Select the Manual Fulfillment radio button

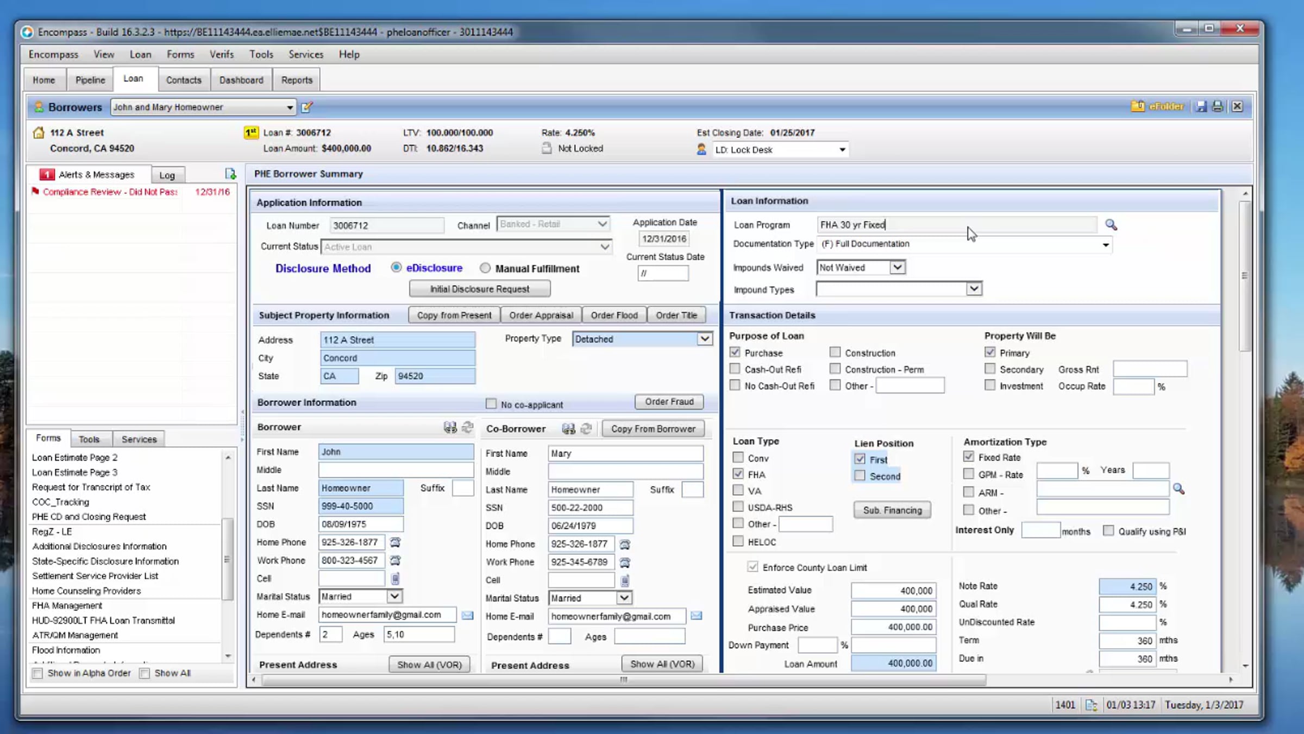tap(485, 268)
